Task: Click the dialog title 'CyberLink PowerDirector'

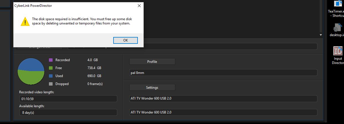Action: pos(33,6)
